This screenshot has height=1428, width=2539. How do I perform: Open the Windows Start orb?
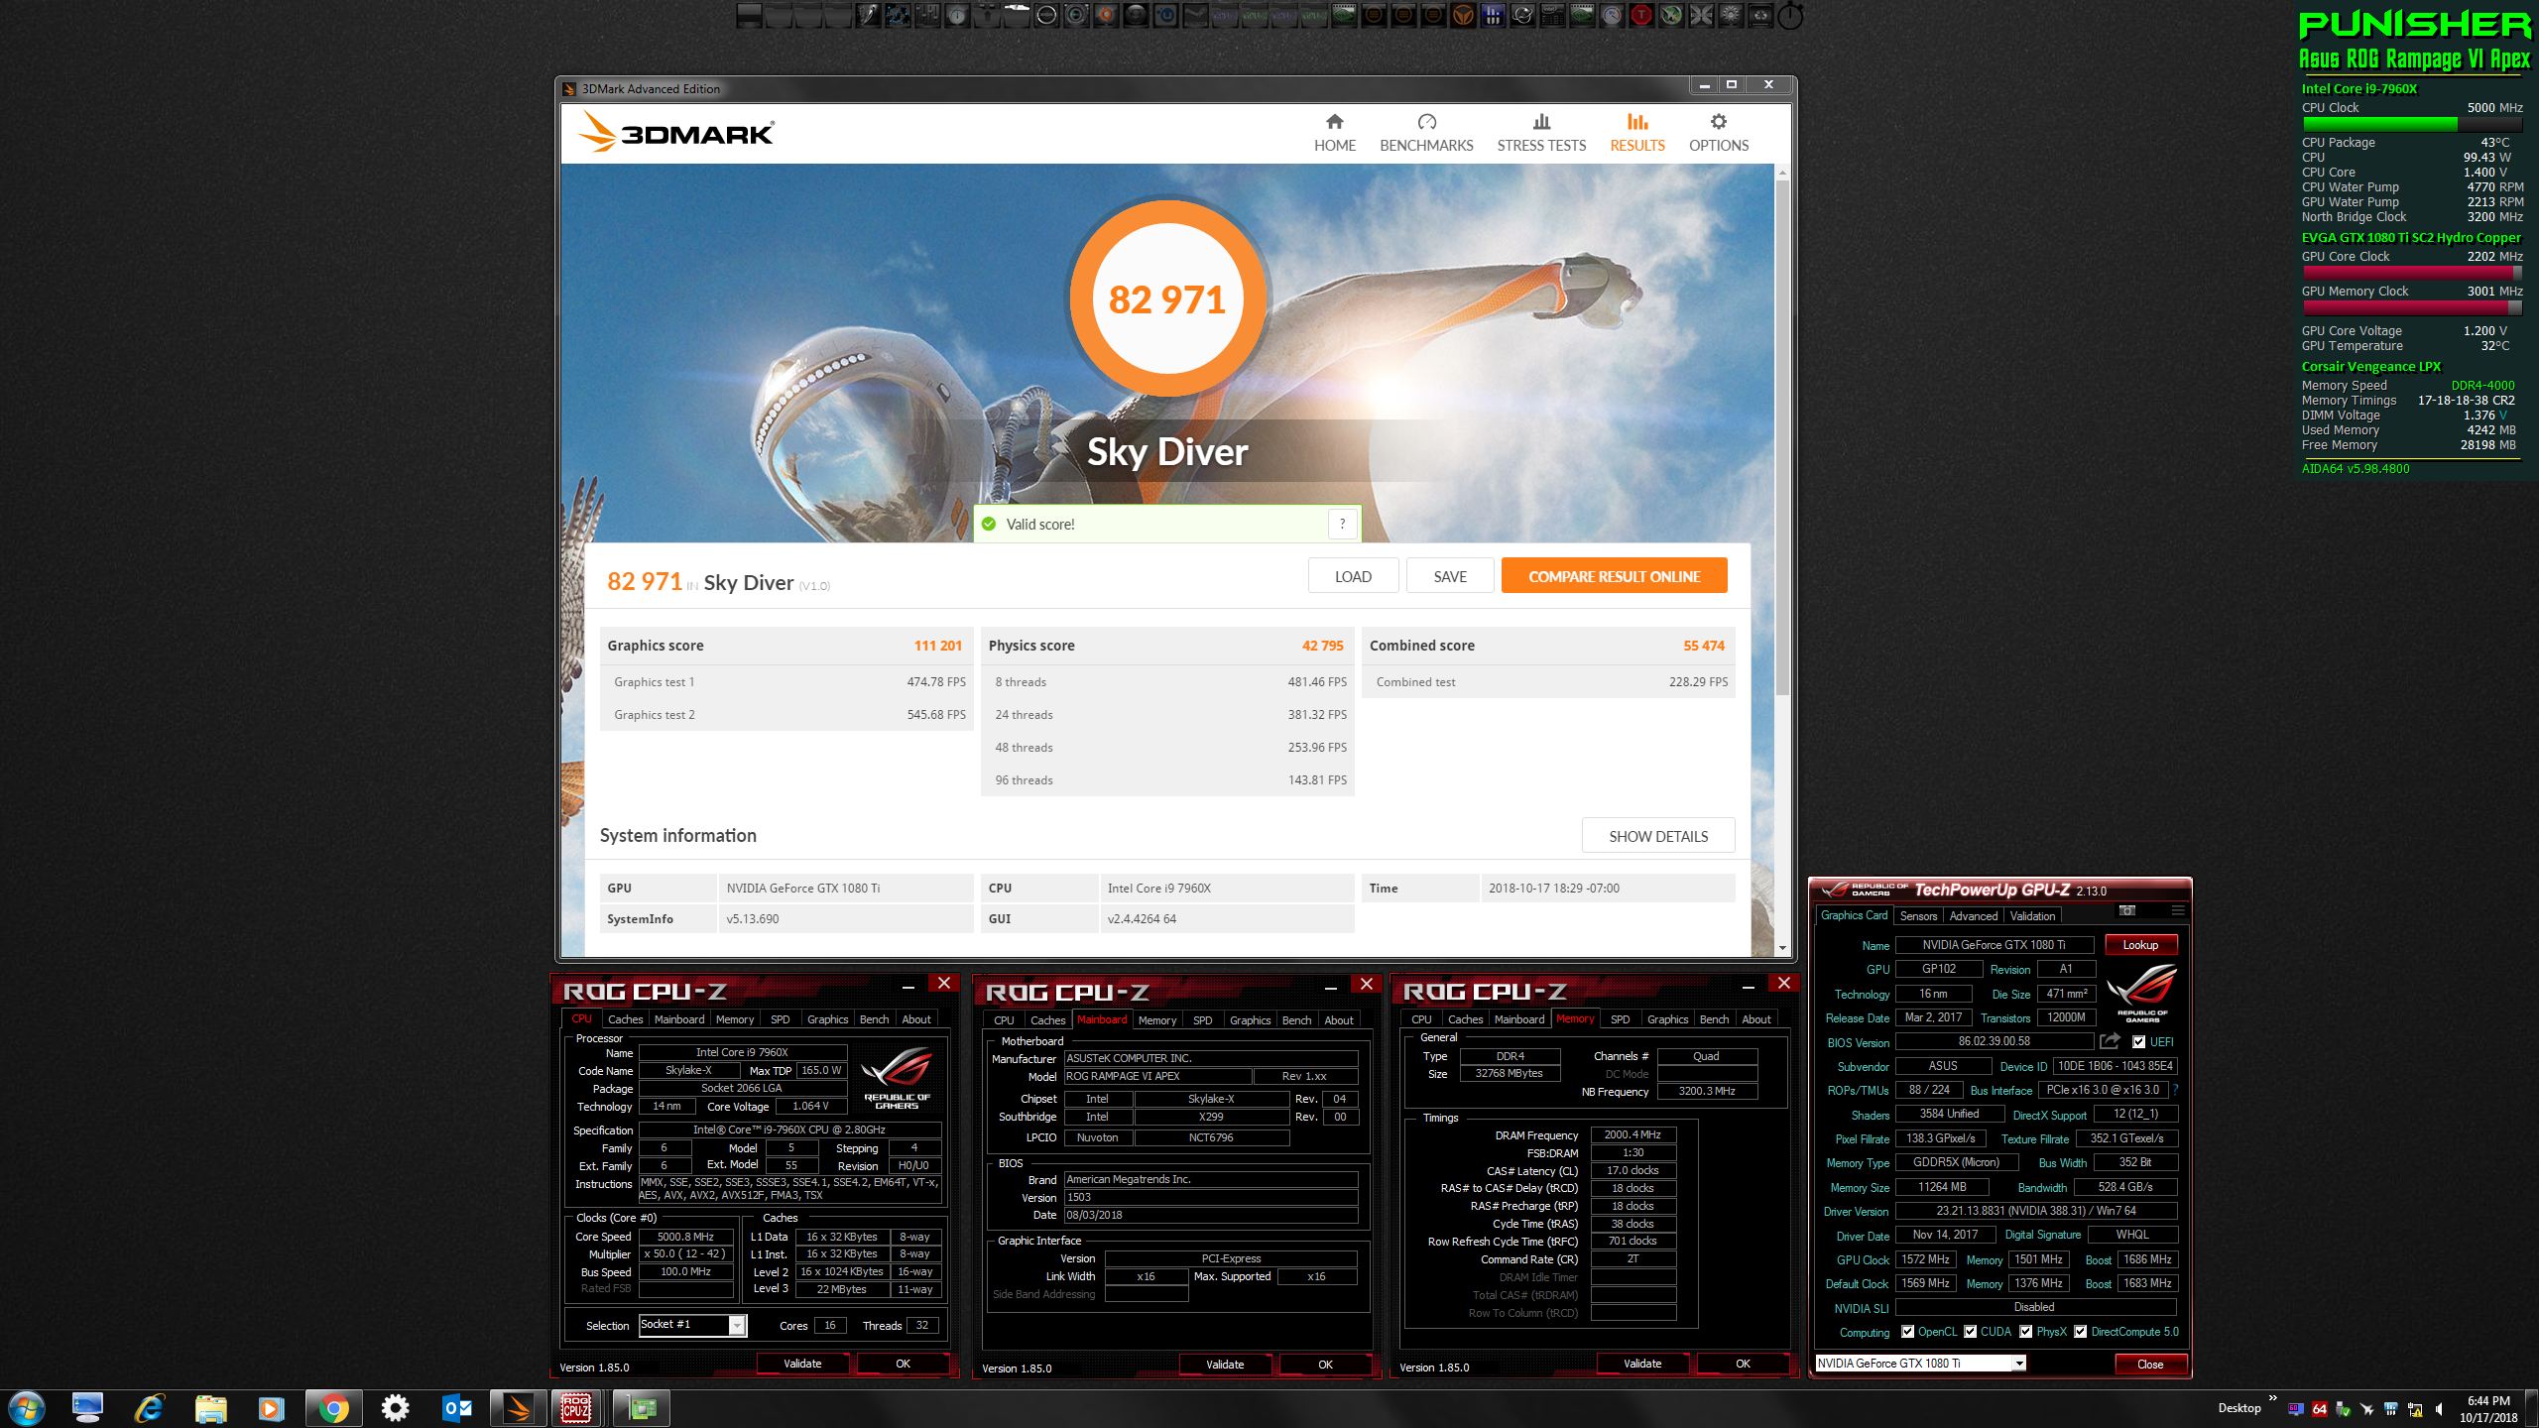25,1408
